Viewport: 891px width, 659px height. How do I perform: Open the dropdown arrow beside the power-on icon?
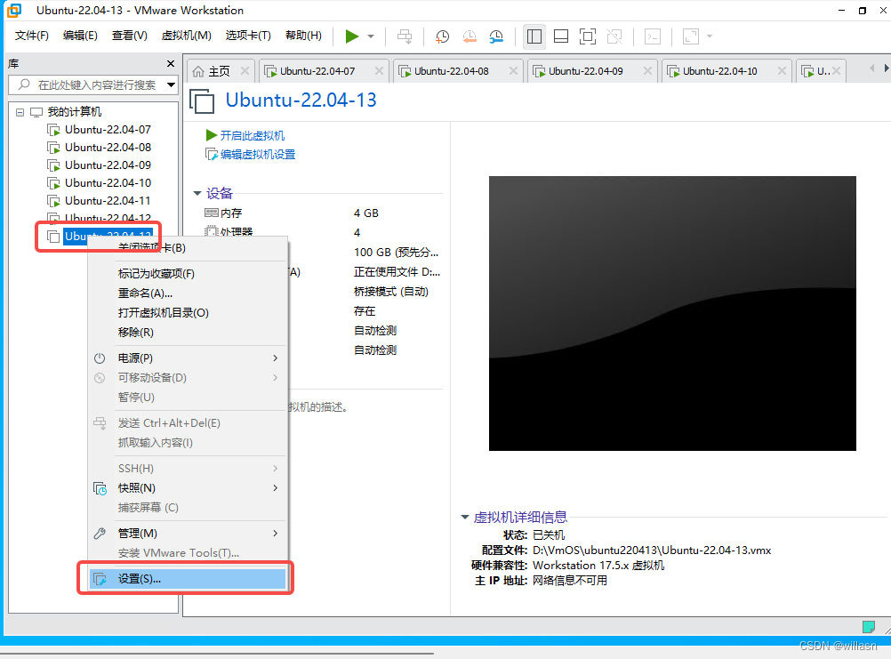coord(371,36)
